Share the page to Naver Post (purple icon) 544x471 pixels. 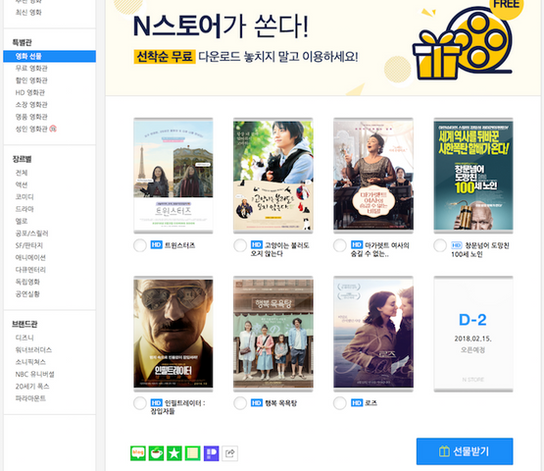click(x=212, y=453)
